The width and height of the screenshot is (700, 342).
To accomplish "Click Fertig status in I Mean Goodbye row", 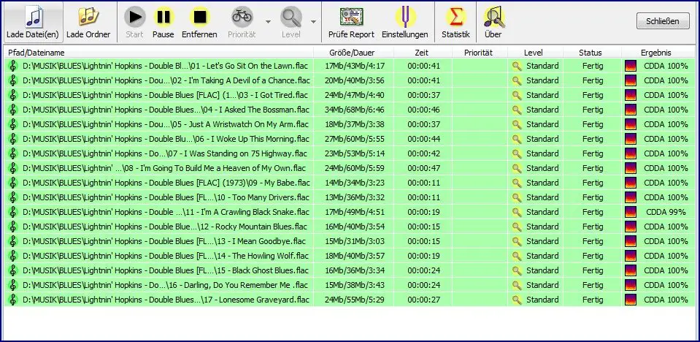I will pyautogui.click(x=593, y=241).
